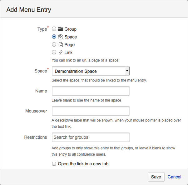Open the Demonstration Space dropdown
188x185 pixels.
(x=88, y=71)
